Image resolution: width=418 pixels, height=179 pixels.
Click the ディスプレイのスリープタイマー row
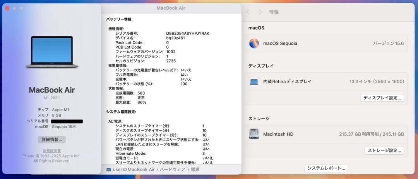click(x=161, y=135)
